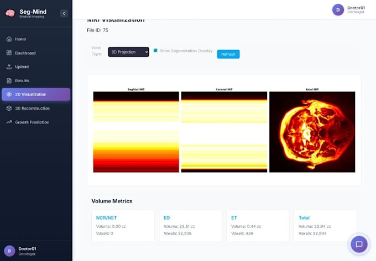Open the chat bubble button
The image size is (376, 261).
pyautogui.click(x=359, y=244)
